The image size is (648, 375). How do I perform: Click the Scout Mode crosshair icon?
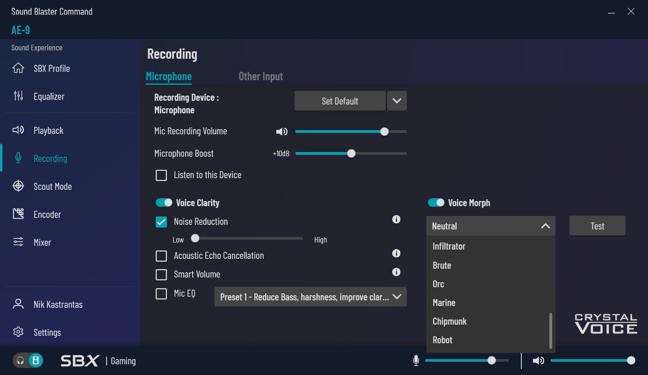point(18,186)
